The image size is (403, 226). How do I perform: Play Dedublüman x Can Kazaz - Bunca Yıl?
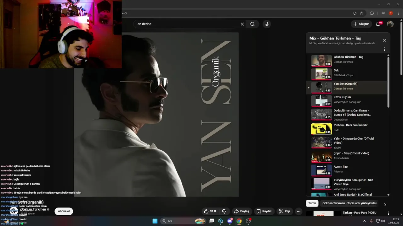pyautogui.click(x=346, y=115)
